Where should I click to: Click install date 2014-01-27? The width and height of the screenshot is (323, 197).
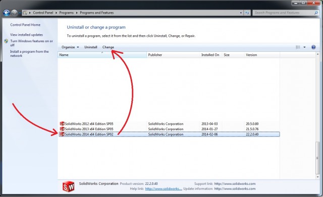click(x=209, y=129)
